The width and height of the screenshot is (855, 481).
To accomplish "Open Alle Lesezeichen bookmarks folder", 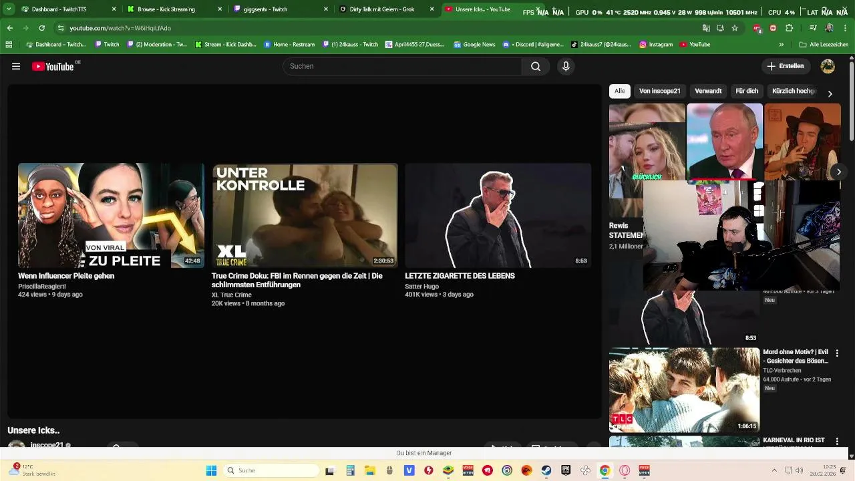I will 823,45.
